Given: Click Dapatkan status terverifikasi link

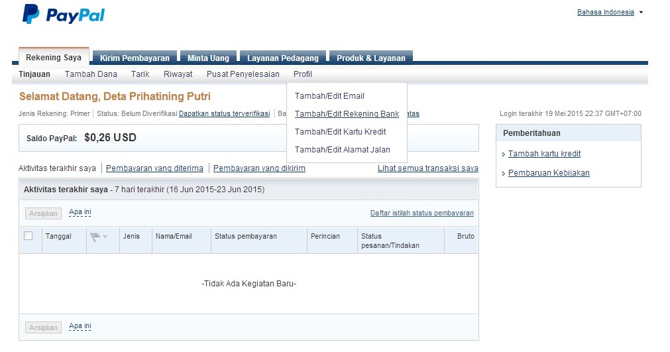Looking at the screenshot, I should click(225, 113).
